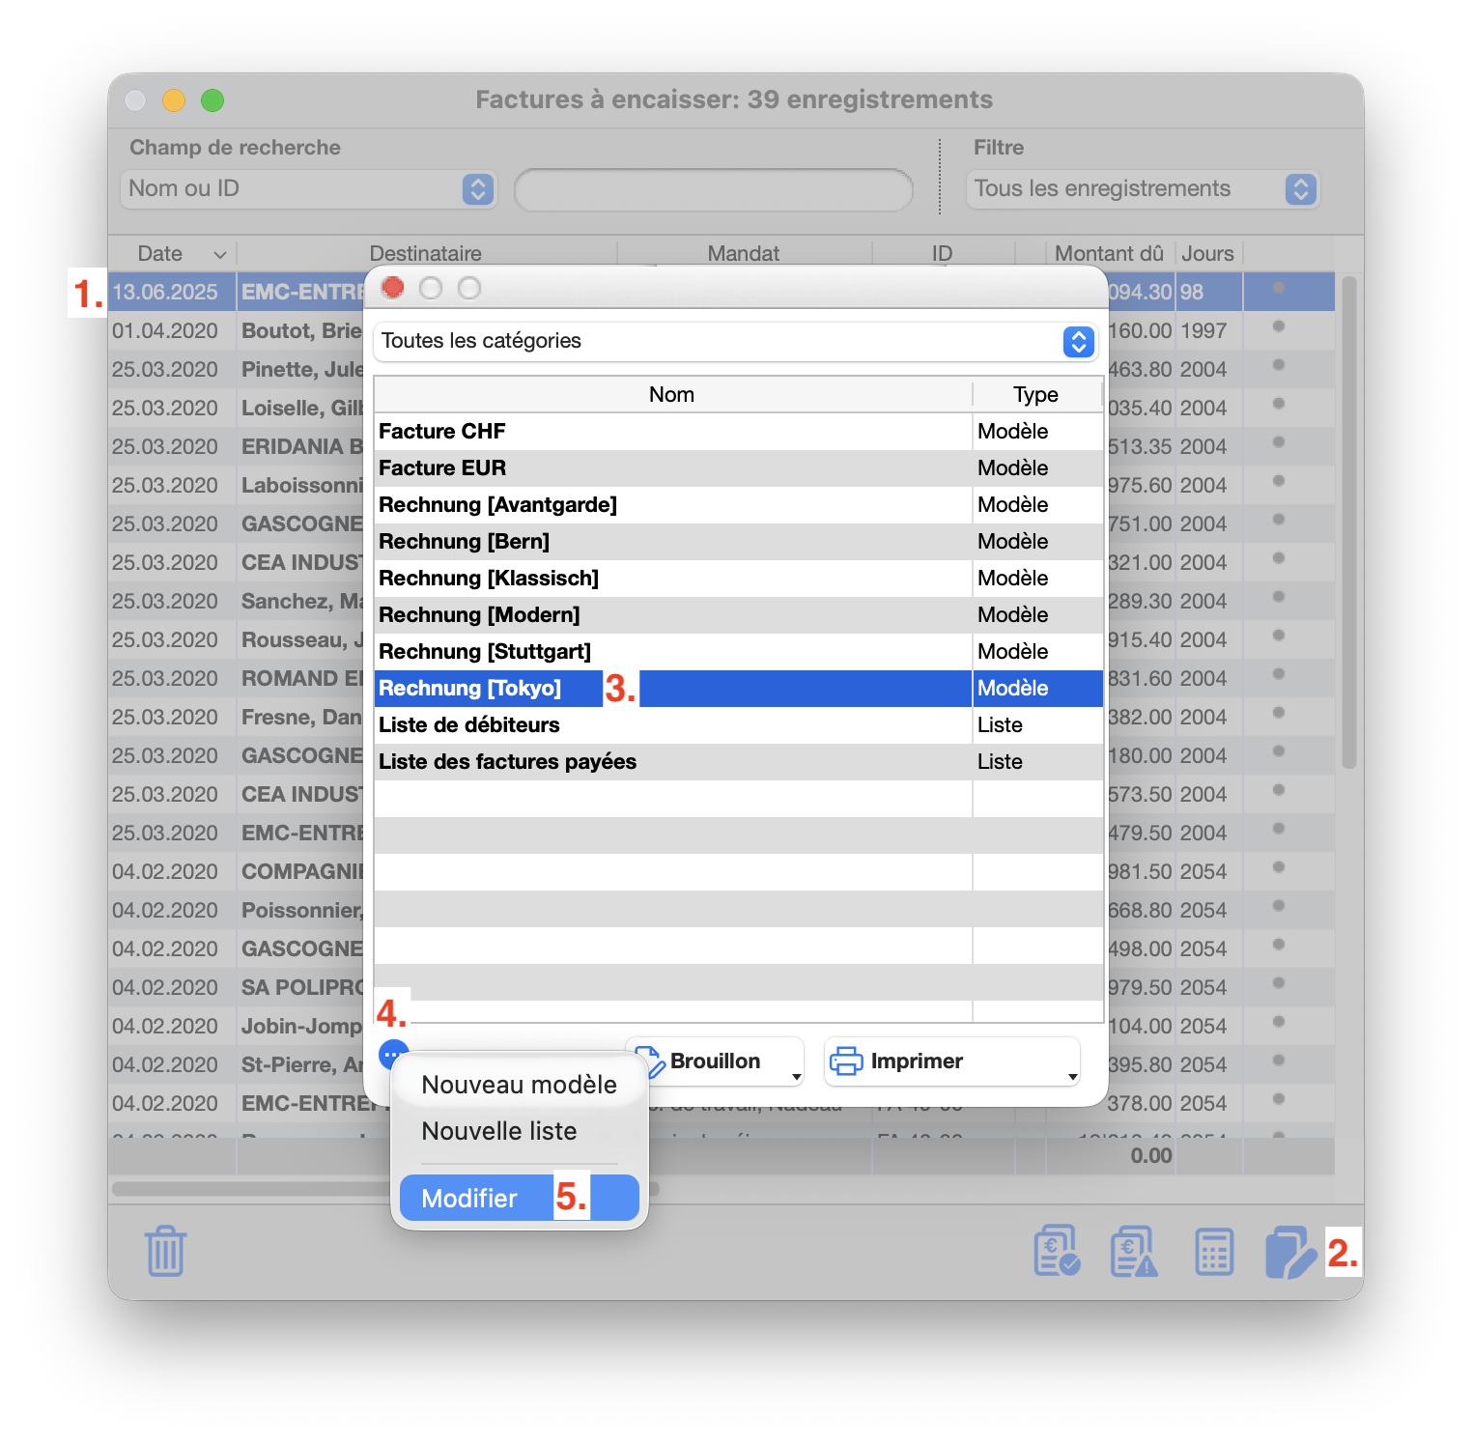Click the document edit pencil icon
Screen dimensions: 1472x1443
click(1289, 1252)
